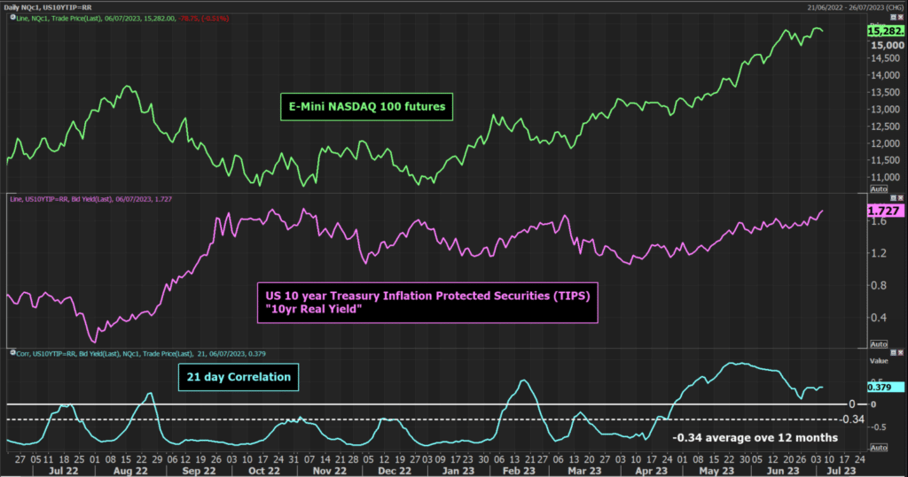908x477 pixels.
Task: Click the 0.4 yield axis label
Action: [x=879, y=318]
